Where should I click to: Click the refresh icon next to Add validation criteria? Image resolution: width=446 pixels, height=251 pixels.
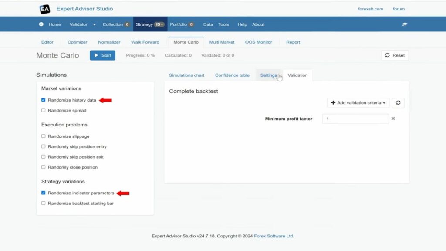click(x=398, y=103)
